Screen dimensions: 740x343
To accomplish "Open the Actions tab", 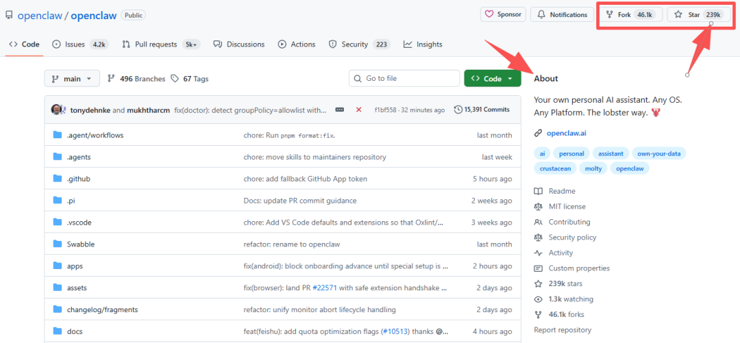I will (296, 45).
